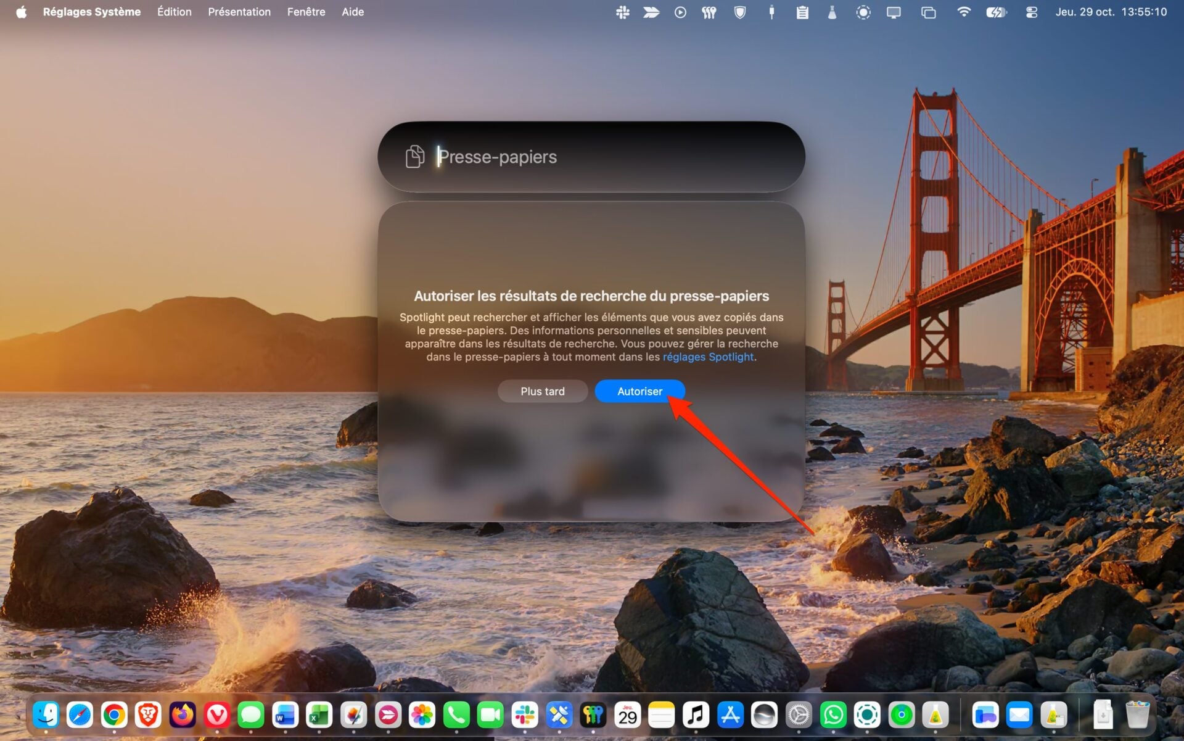Open the Aide menu
The width and height of the screenshot is (1184, 741).
click(353, 12)
